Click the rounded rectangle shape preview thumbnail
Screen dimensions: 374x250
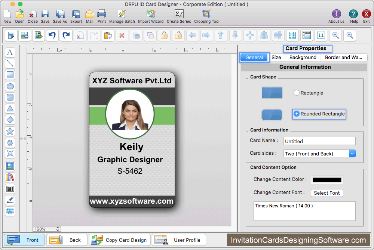tap(272, 115)
